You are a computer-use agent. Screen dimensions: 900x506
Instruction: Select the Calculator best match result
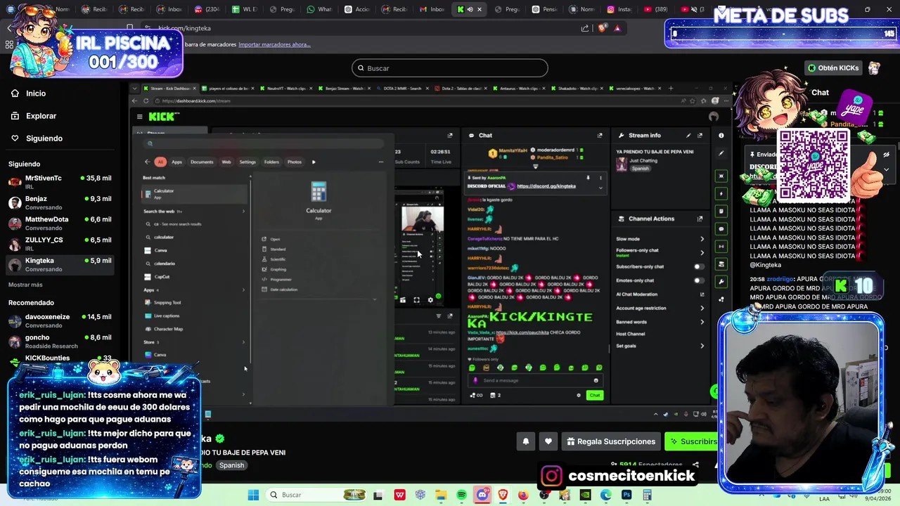[x=195, y=193]
